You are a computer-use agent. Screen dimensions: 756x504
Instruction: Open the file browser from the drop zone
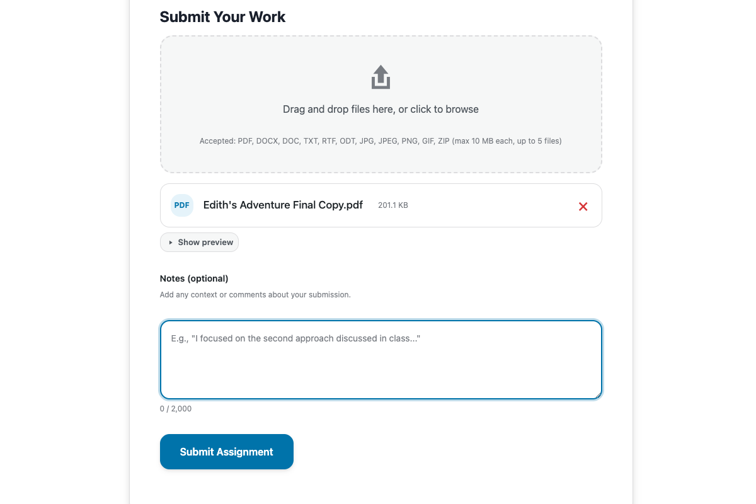click(x=380, y=109)
